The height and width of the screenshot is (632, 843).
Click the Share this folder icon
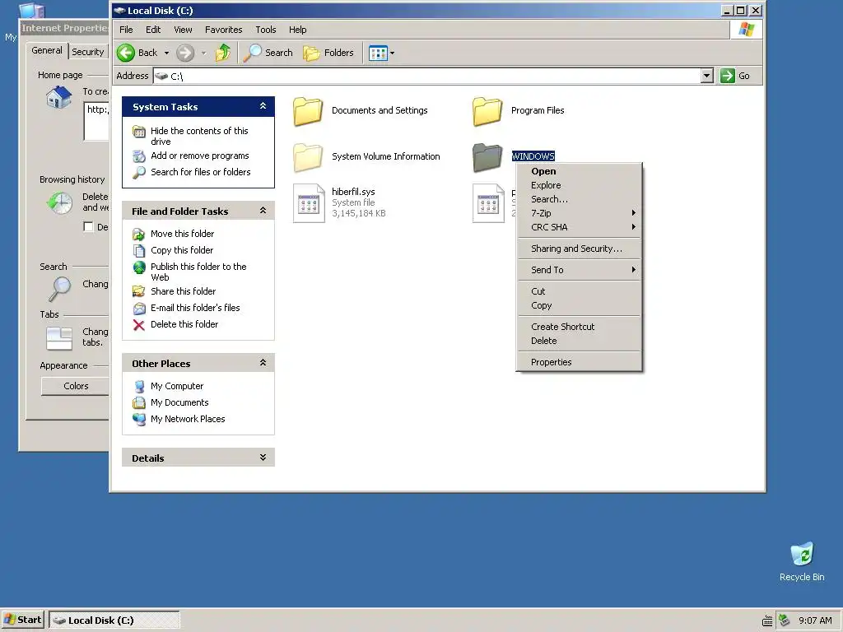tap(138, 291)
